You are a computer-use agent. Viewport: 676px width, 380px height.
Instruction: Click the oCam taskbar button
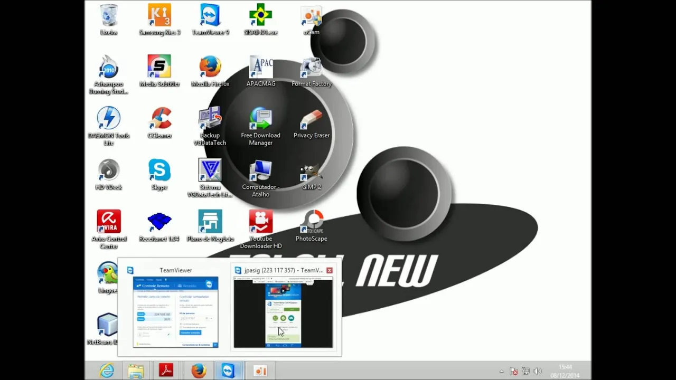click(259, 371)
